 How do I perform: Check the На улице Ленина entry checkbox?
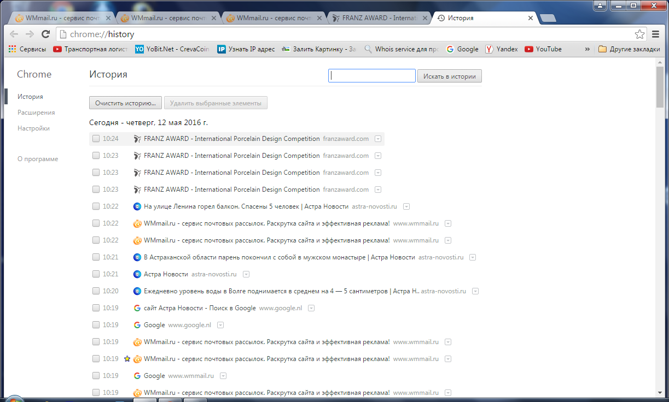[x=96, y=206]
